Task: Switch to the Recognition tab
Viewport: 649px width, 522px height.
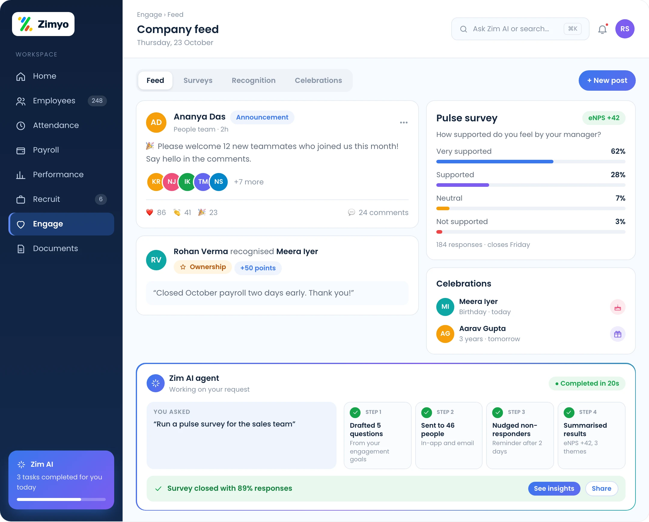Action: pos(254,80)
